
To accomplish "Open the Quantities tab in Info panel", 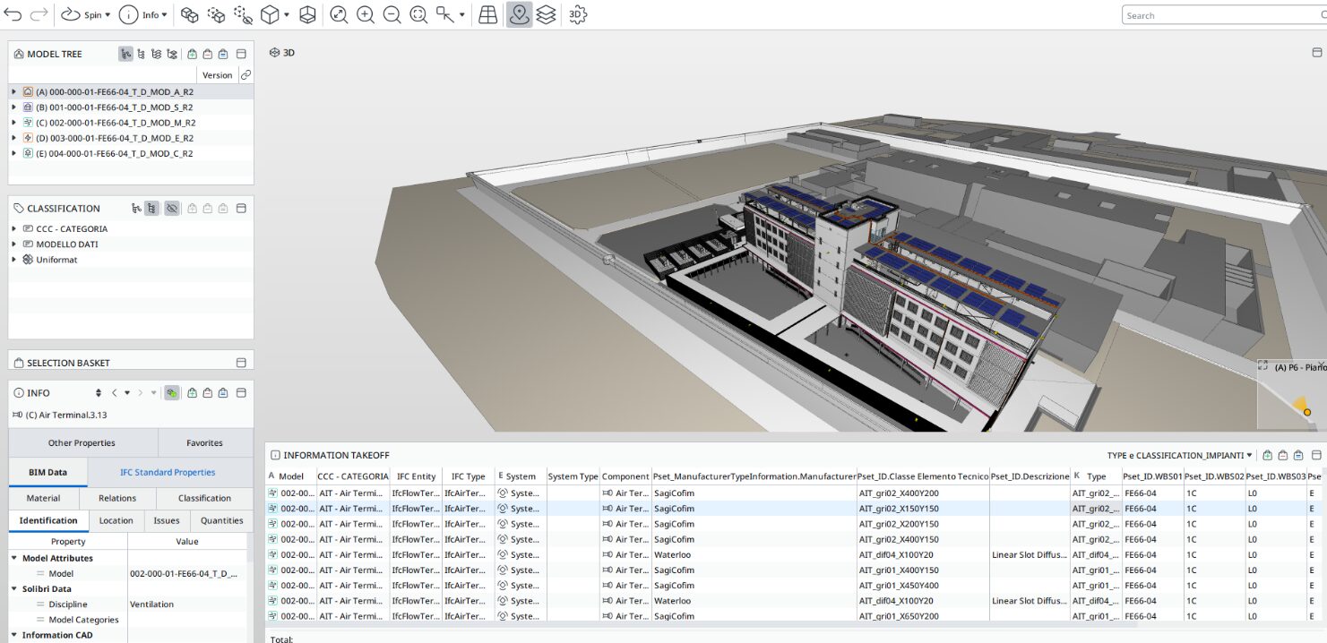I will 221,521.
